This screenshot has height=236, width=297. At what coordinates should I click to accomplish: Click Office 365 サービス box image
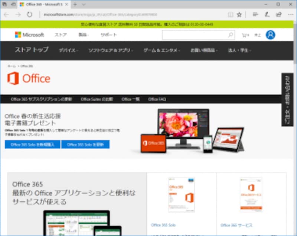coord(251,194)
